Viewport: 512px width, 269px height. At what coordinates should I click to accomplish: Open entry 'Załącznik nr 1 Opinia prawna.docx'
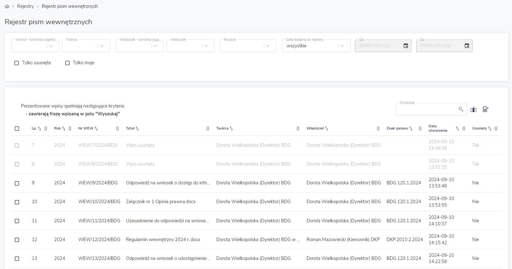click(161, 202)
